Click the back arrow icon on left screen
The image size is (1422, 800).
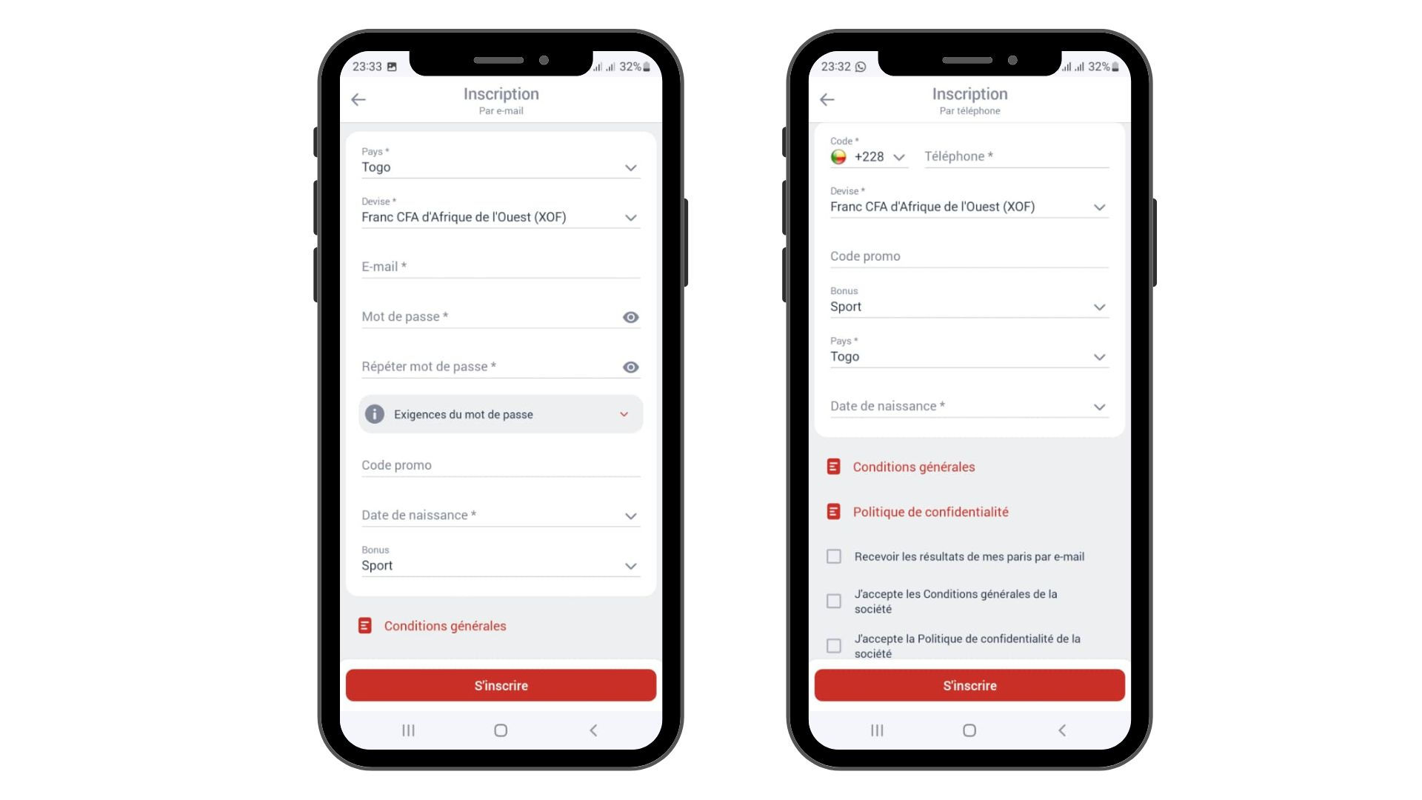[358, 100]
